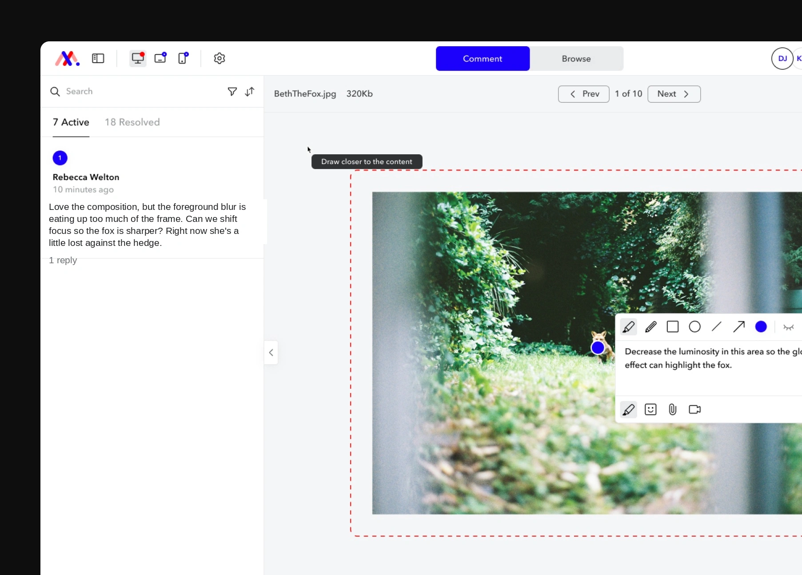Toggle annotation visibility closed-eye icon
Screen dimensions: 802x575
[x=789, y=327]
